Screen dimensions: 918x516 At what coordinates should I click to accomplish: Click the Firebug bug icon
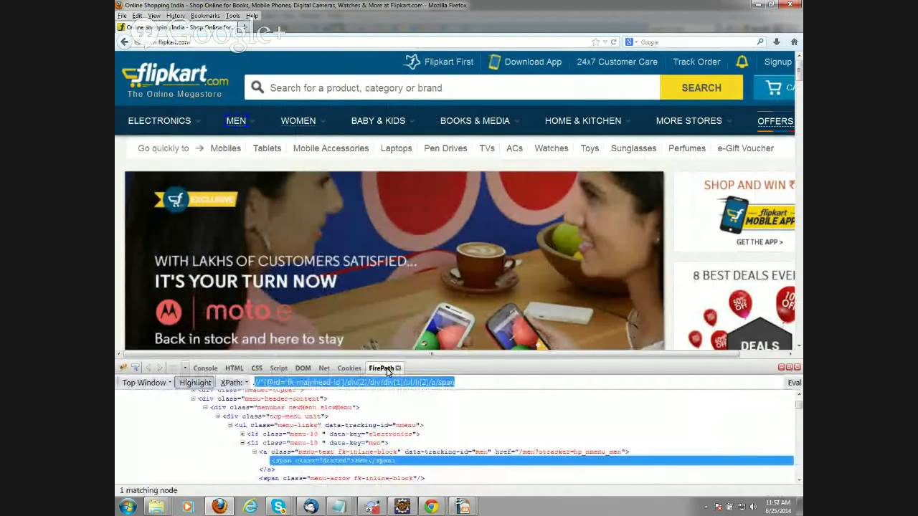tap(123, 368)
